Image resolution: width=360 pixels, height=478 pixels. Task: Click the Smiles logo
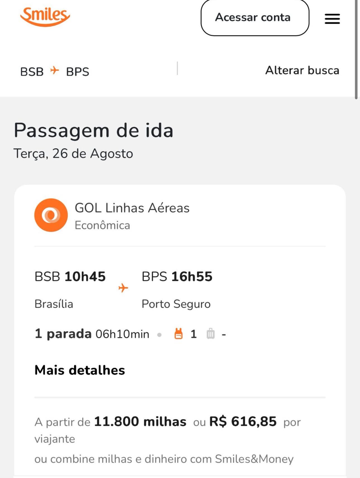[45, 17]
